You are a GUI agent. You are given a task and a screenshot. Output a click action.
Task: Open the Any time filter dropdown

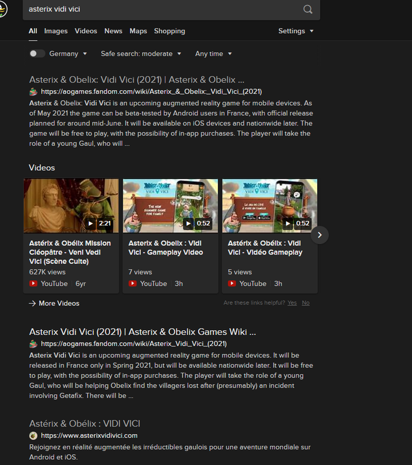coord(213,53)
